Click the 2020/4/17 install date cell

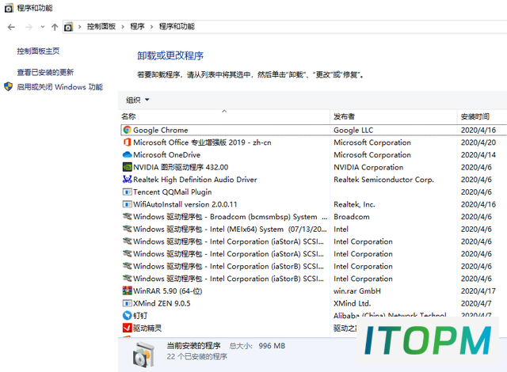coord(478,291)
